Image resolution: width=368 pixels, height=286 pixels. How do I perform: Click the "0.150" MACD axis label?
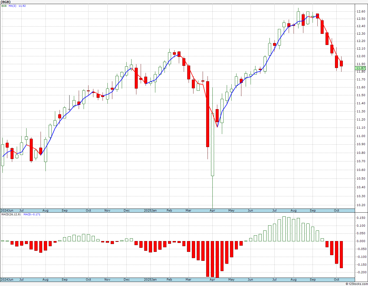pos(361,218)
